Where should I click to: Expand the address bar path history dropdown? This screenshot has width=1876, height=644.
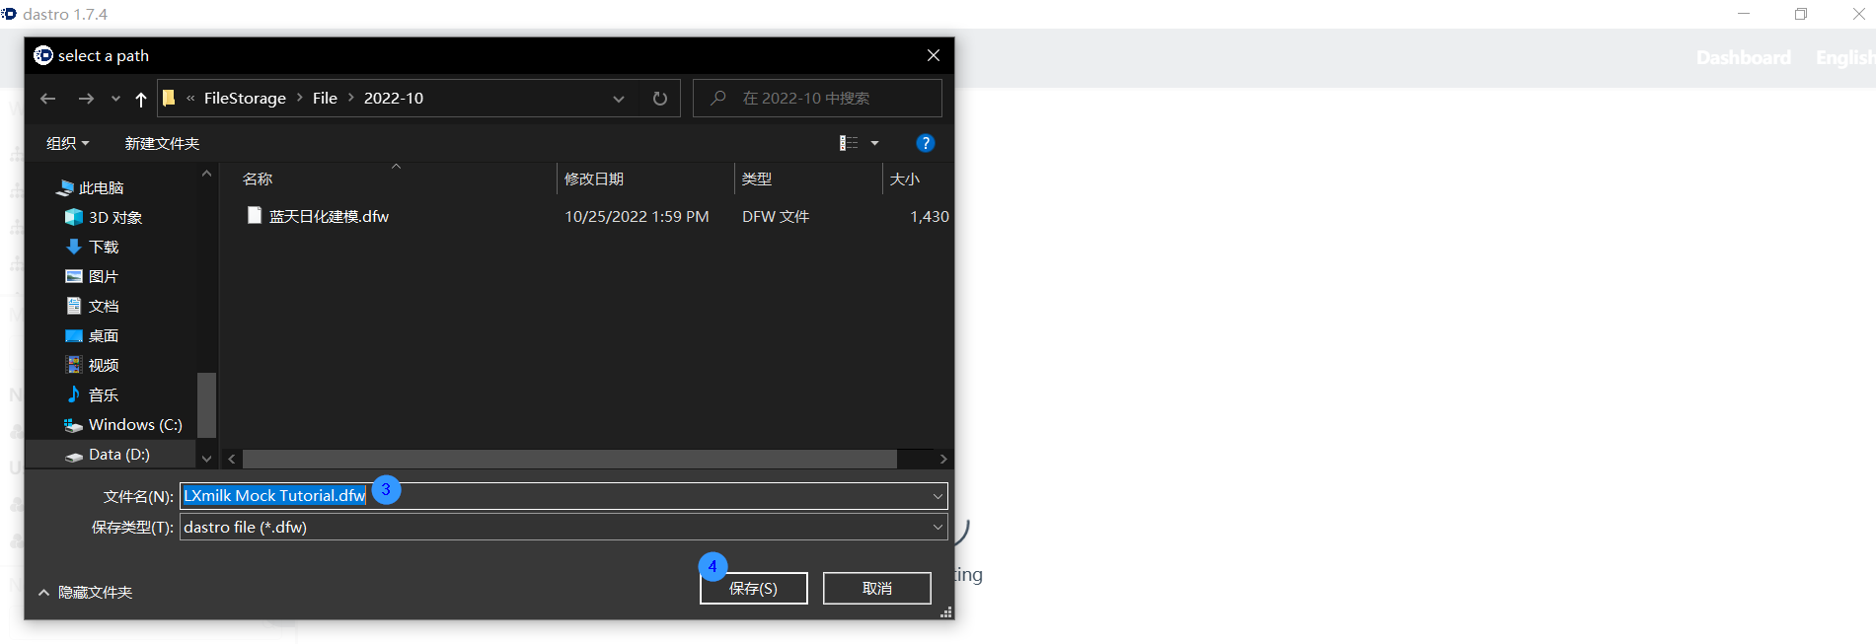(x=619, y=99)
